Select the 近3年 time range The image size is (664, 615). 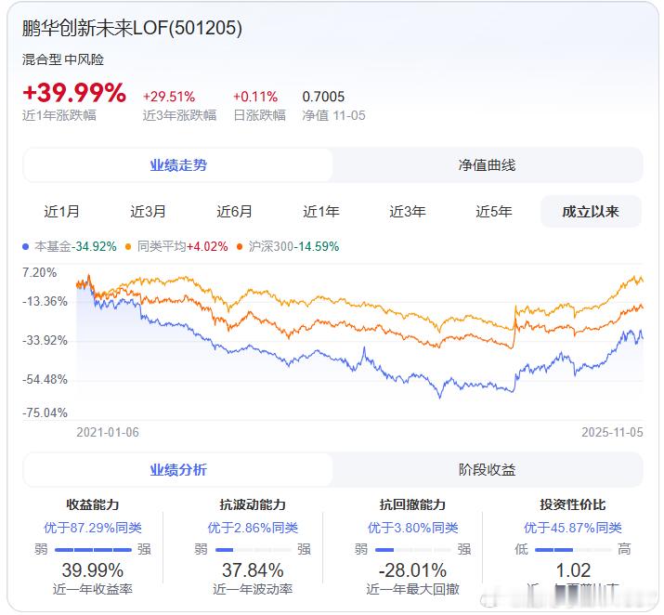408,212
